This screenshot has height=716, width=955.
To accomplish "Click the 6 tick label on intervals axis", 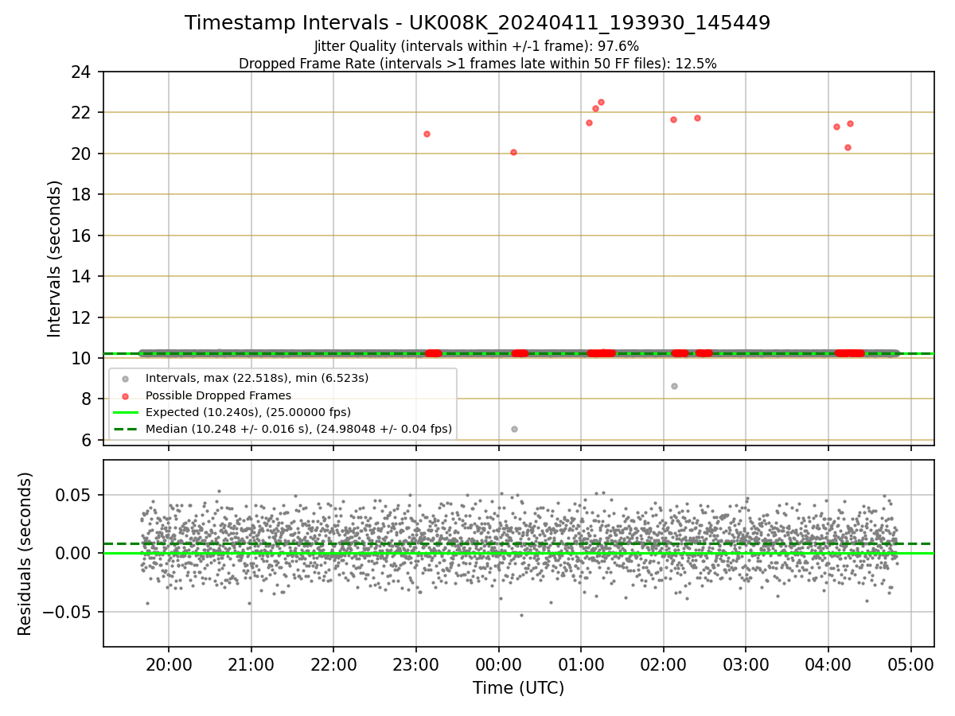I will (88, 440).
